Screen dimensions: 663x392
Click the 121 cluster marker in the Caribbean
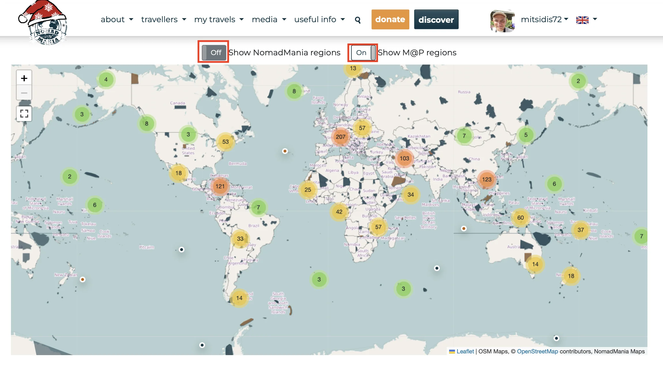click(x=220, y=186)
